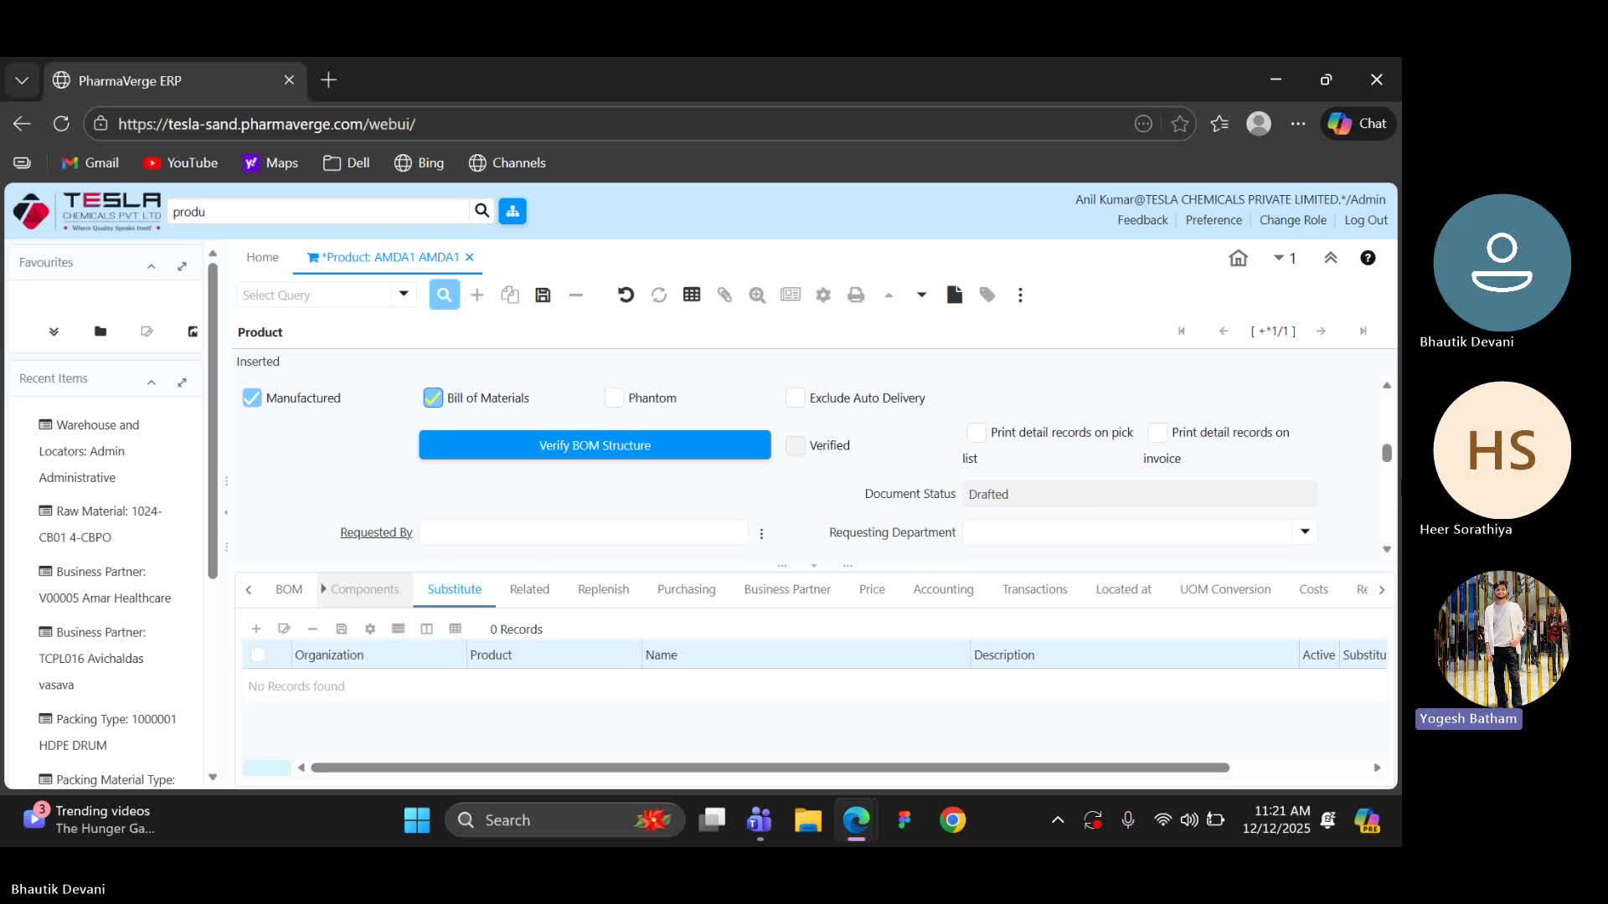The width and height of the screenshot is (1608, 904).
Task: Open the Requesting Department dropdown
Action: tap(1305, 532)
